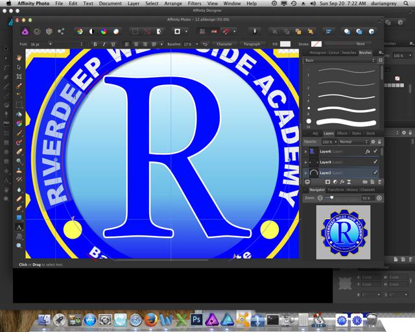Expand the Layer6 disclosure triangle
Image resolution: width=415 pixels, height=332 pixels.
click(x=306, y=151)
